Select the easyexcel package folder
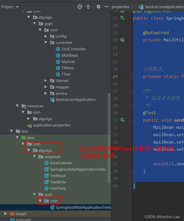Screen dimensions: 184x221 tap(52, 157)
